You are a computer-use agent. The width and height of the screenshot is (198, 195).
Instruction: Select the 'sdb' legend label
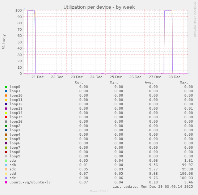[13, 165]
